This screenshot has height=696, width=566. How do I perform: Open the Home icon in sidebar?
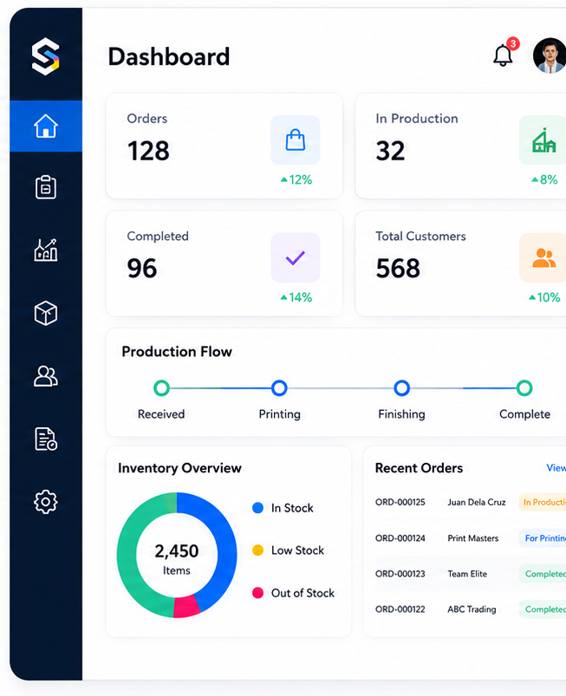(x=46, y=126)
